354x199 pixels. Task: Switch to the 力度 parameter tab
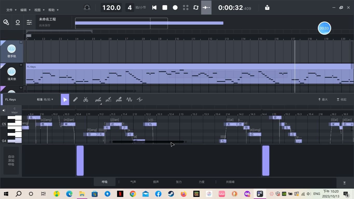click(202, 182)
